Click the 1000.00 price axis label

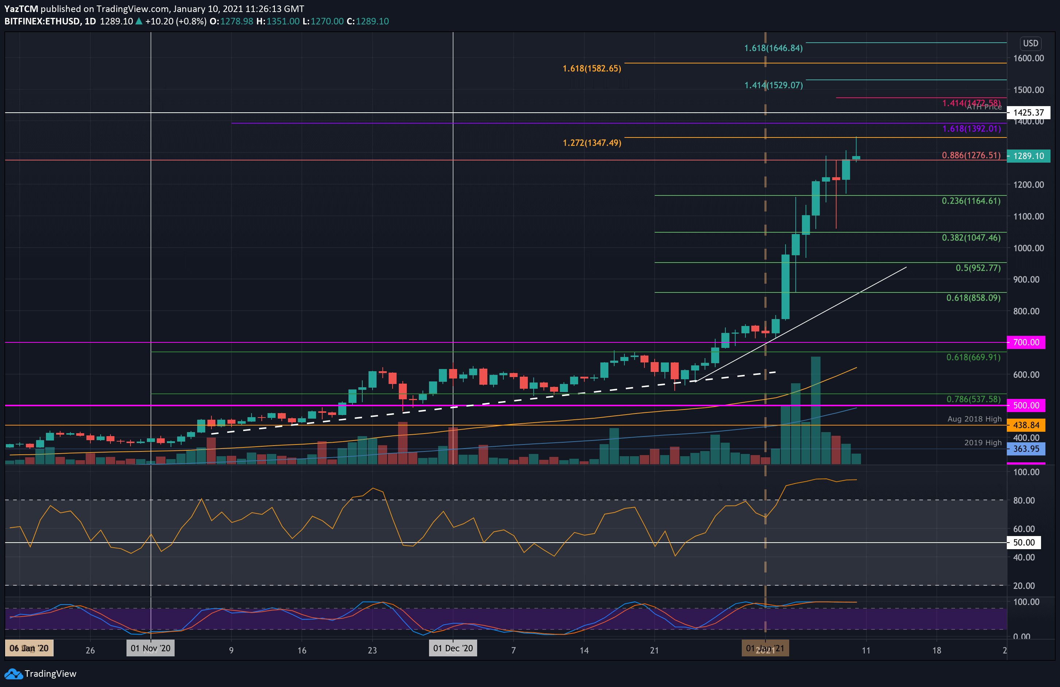click(x=1028, y=248)
